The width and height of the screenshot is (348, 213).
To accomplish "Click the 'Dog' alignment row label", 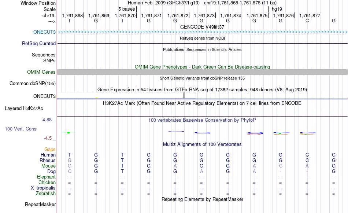I will 51,172.
